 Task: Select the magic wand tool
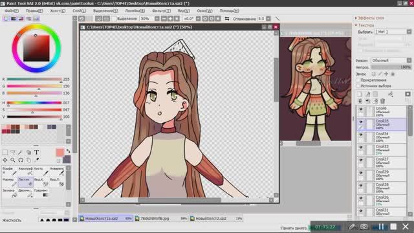(20, 152)
